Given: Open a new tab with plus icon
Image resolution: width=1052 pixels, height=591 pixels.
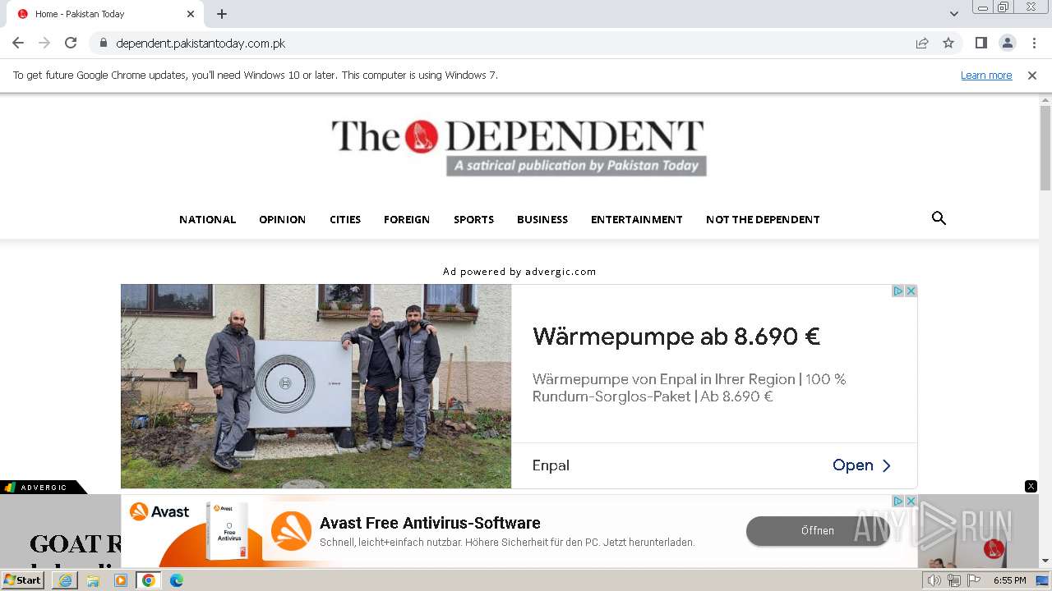Looking at the screenshot, I should [x=222, y=14].
